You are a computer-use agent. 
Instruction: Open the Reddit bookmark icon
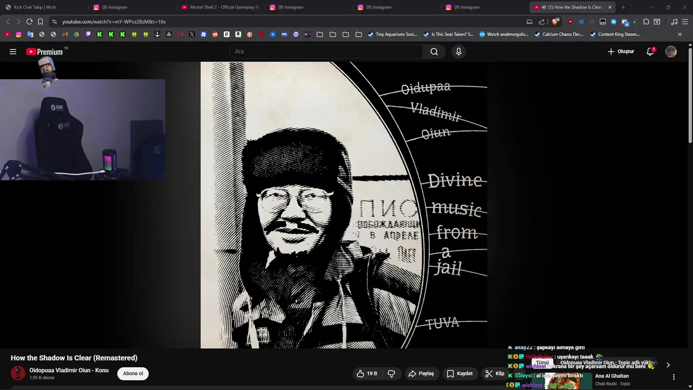(215, 34)
